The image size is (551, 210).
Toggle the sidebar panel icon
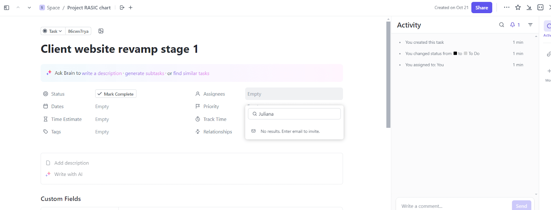[7, 8]
